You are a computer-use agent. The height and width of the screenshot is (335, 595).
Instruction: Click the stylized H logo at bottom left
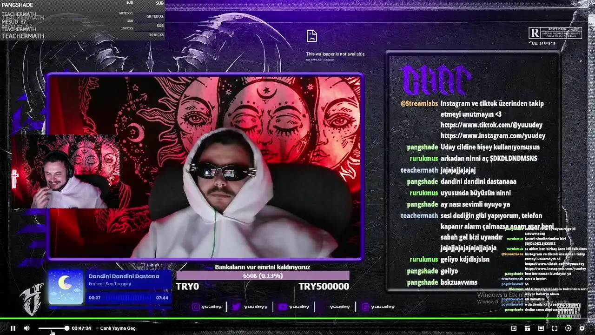[32, 299]
